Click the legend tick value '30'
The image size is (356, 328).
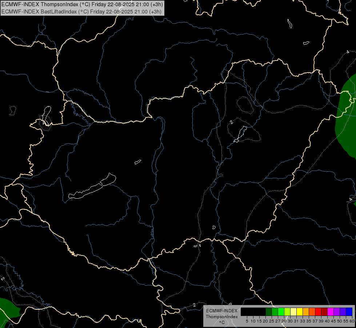(x=290, y=321)
